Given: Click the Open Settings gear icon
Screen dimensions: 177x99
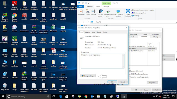Looking at the screenshot, I should click(128, 13).
